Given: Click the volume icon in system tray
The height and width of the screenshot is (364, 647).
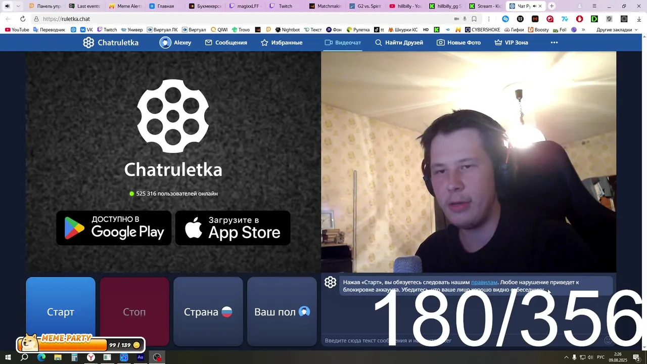Looking at the screenshot, I should [x=590, y=357].
